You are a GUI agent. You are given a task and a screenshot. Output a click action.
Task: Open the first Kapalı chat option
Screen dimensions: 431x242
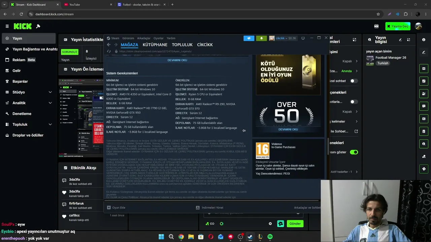point(350,61)
